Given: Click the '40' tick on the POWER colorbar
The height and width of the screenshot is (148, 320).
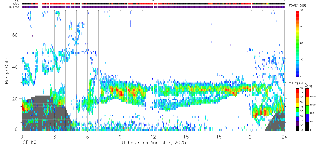Looking at the screenshot, I should tap(302, 11).
